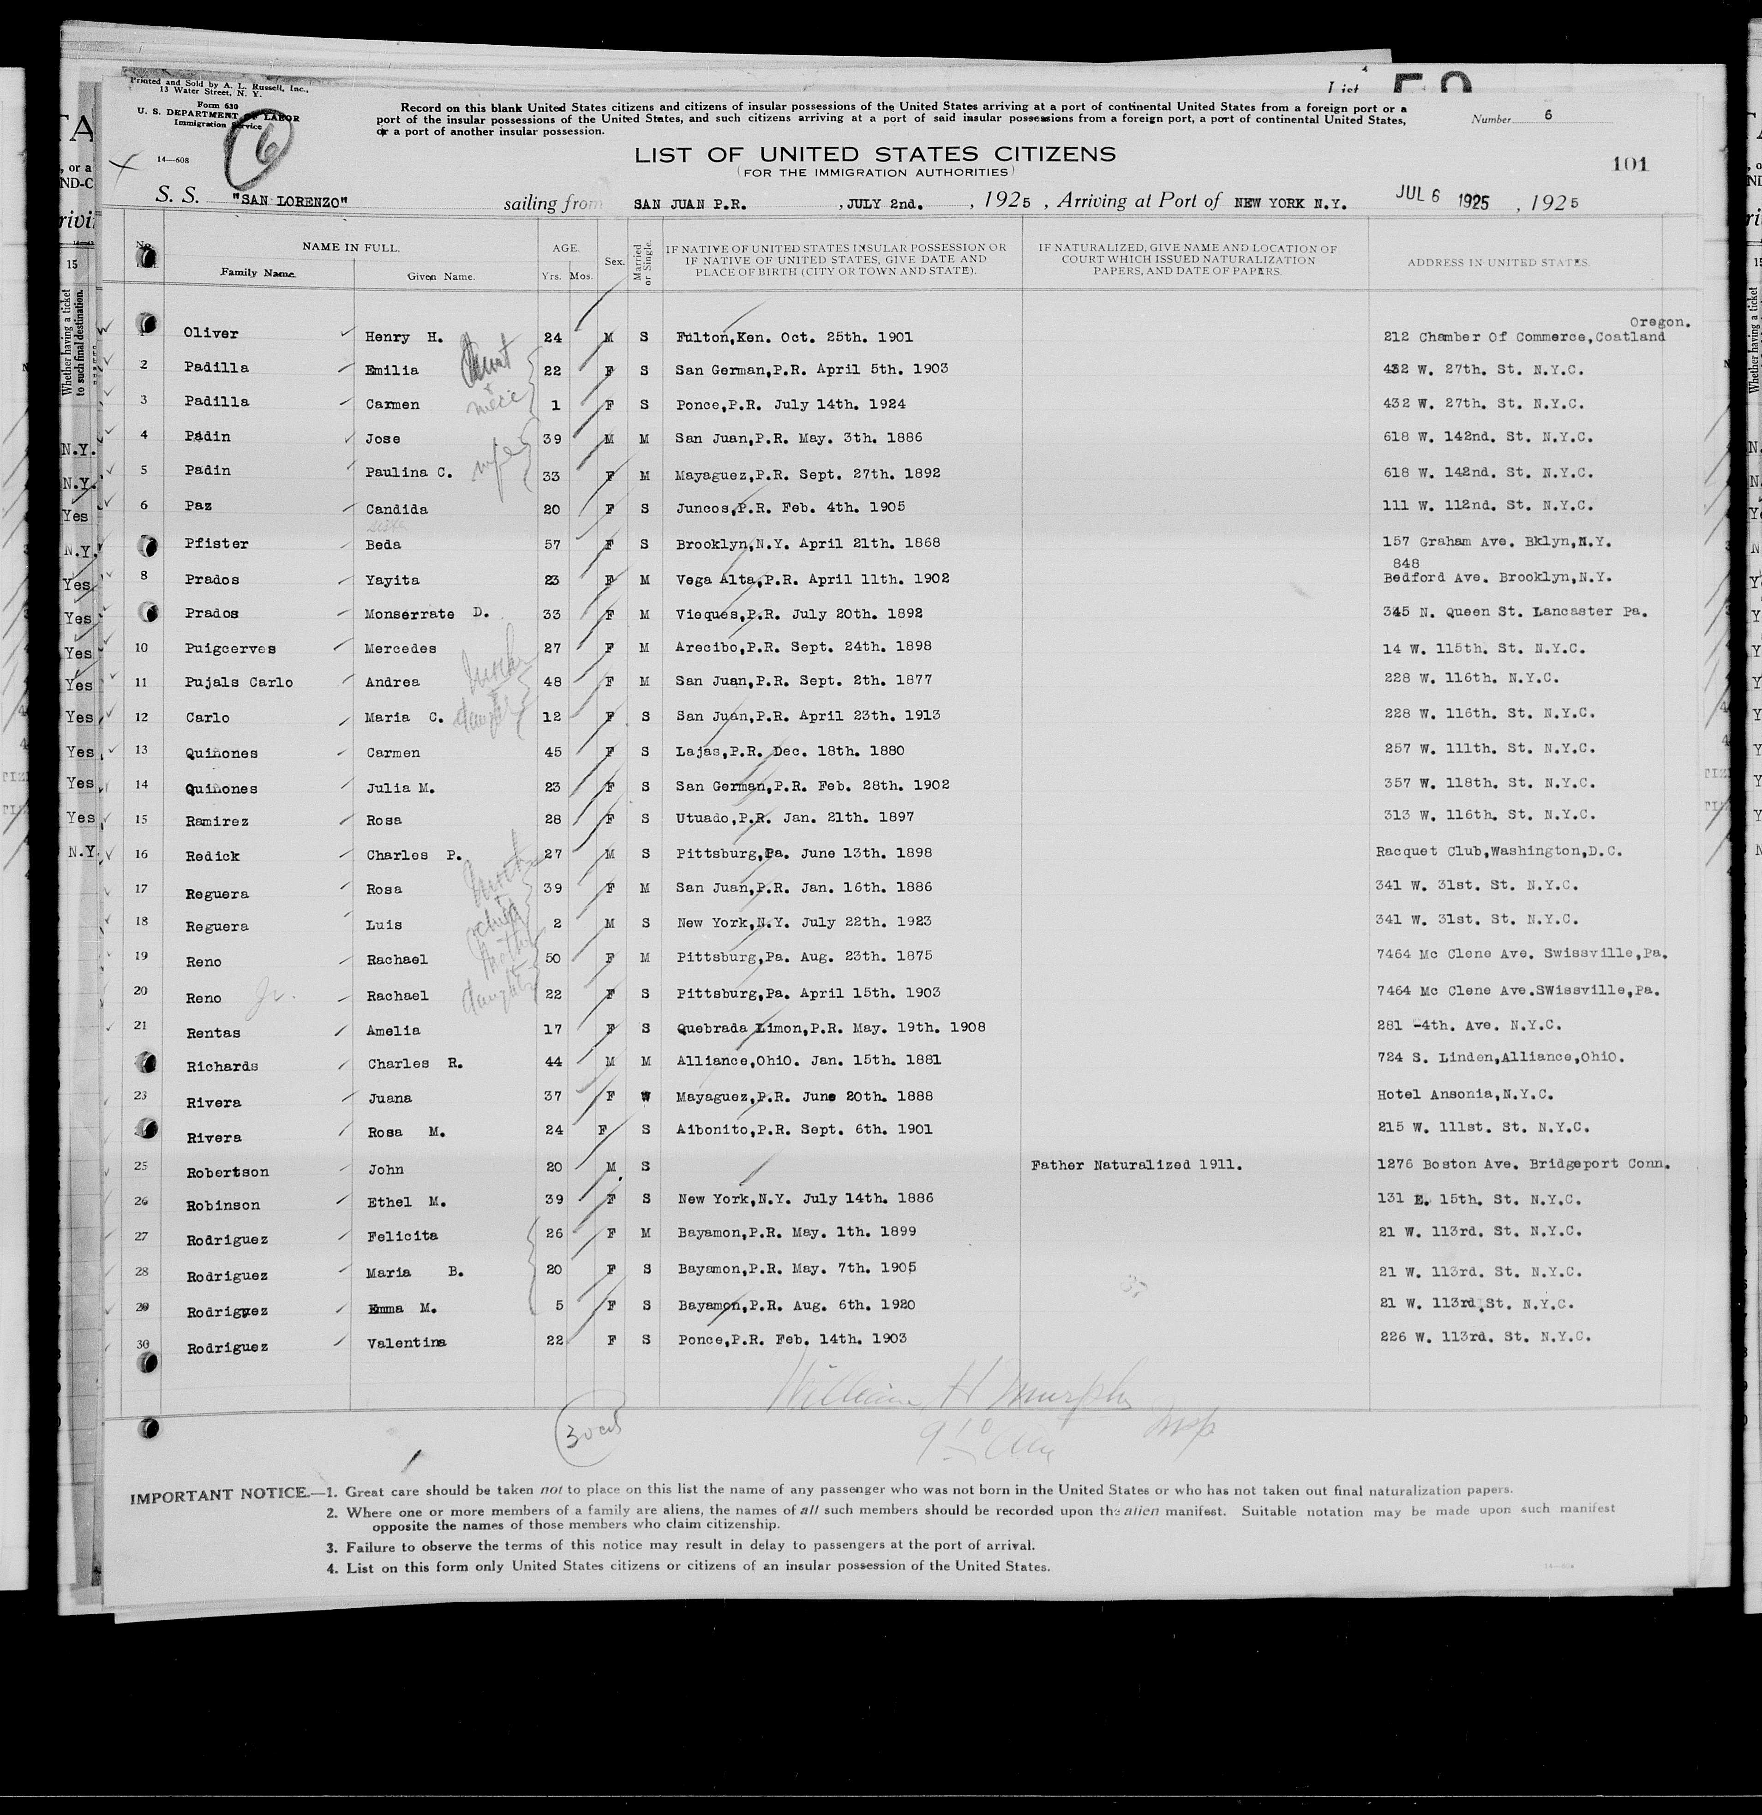Click "Ponce, P.R. July 14th. 1924"

[x=791, y=404]
